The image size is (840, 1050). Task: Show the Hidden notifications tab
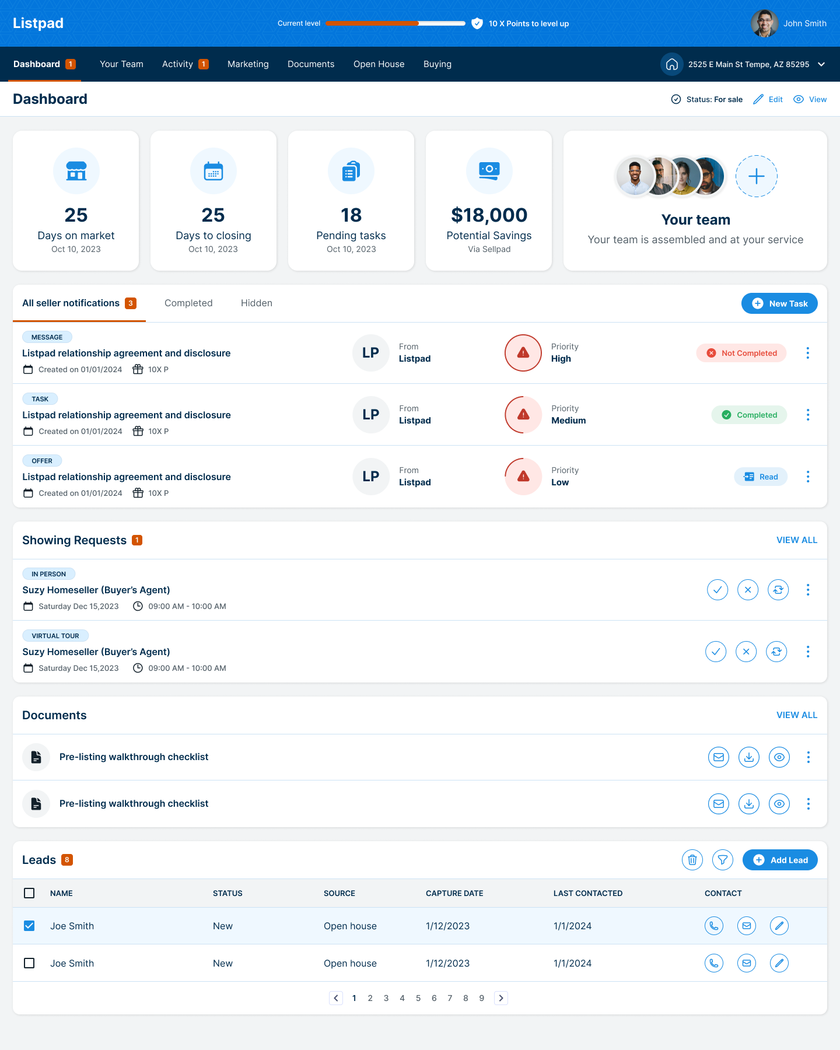[257, 303]
